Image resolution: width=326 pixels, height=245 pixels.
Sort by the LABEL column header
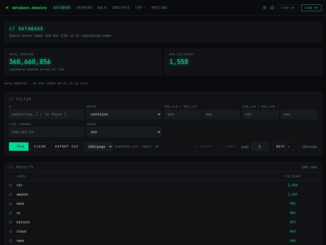(x=21, y=176)
